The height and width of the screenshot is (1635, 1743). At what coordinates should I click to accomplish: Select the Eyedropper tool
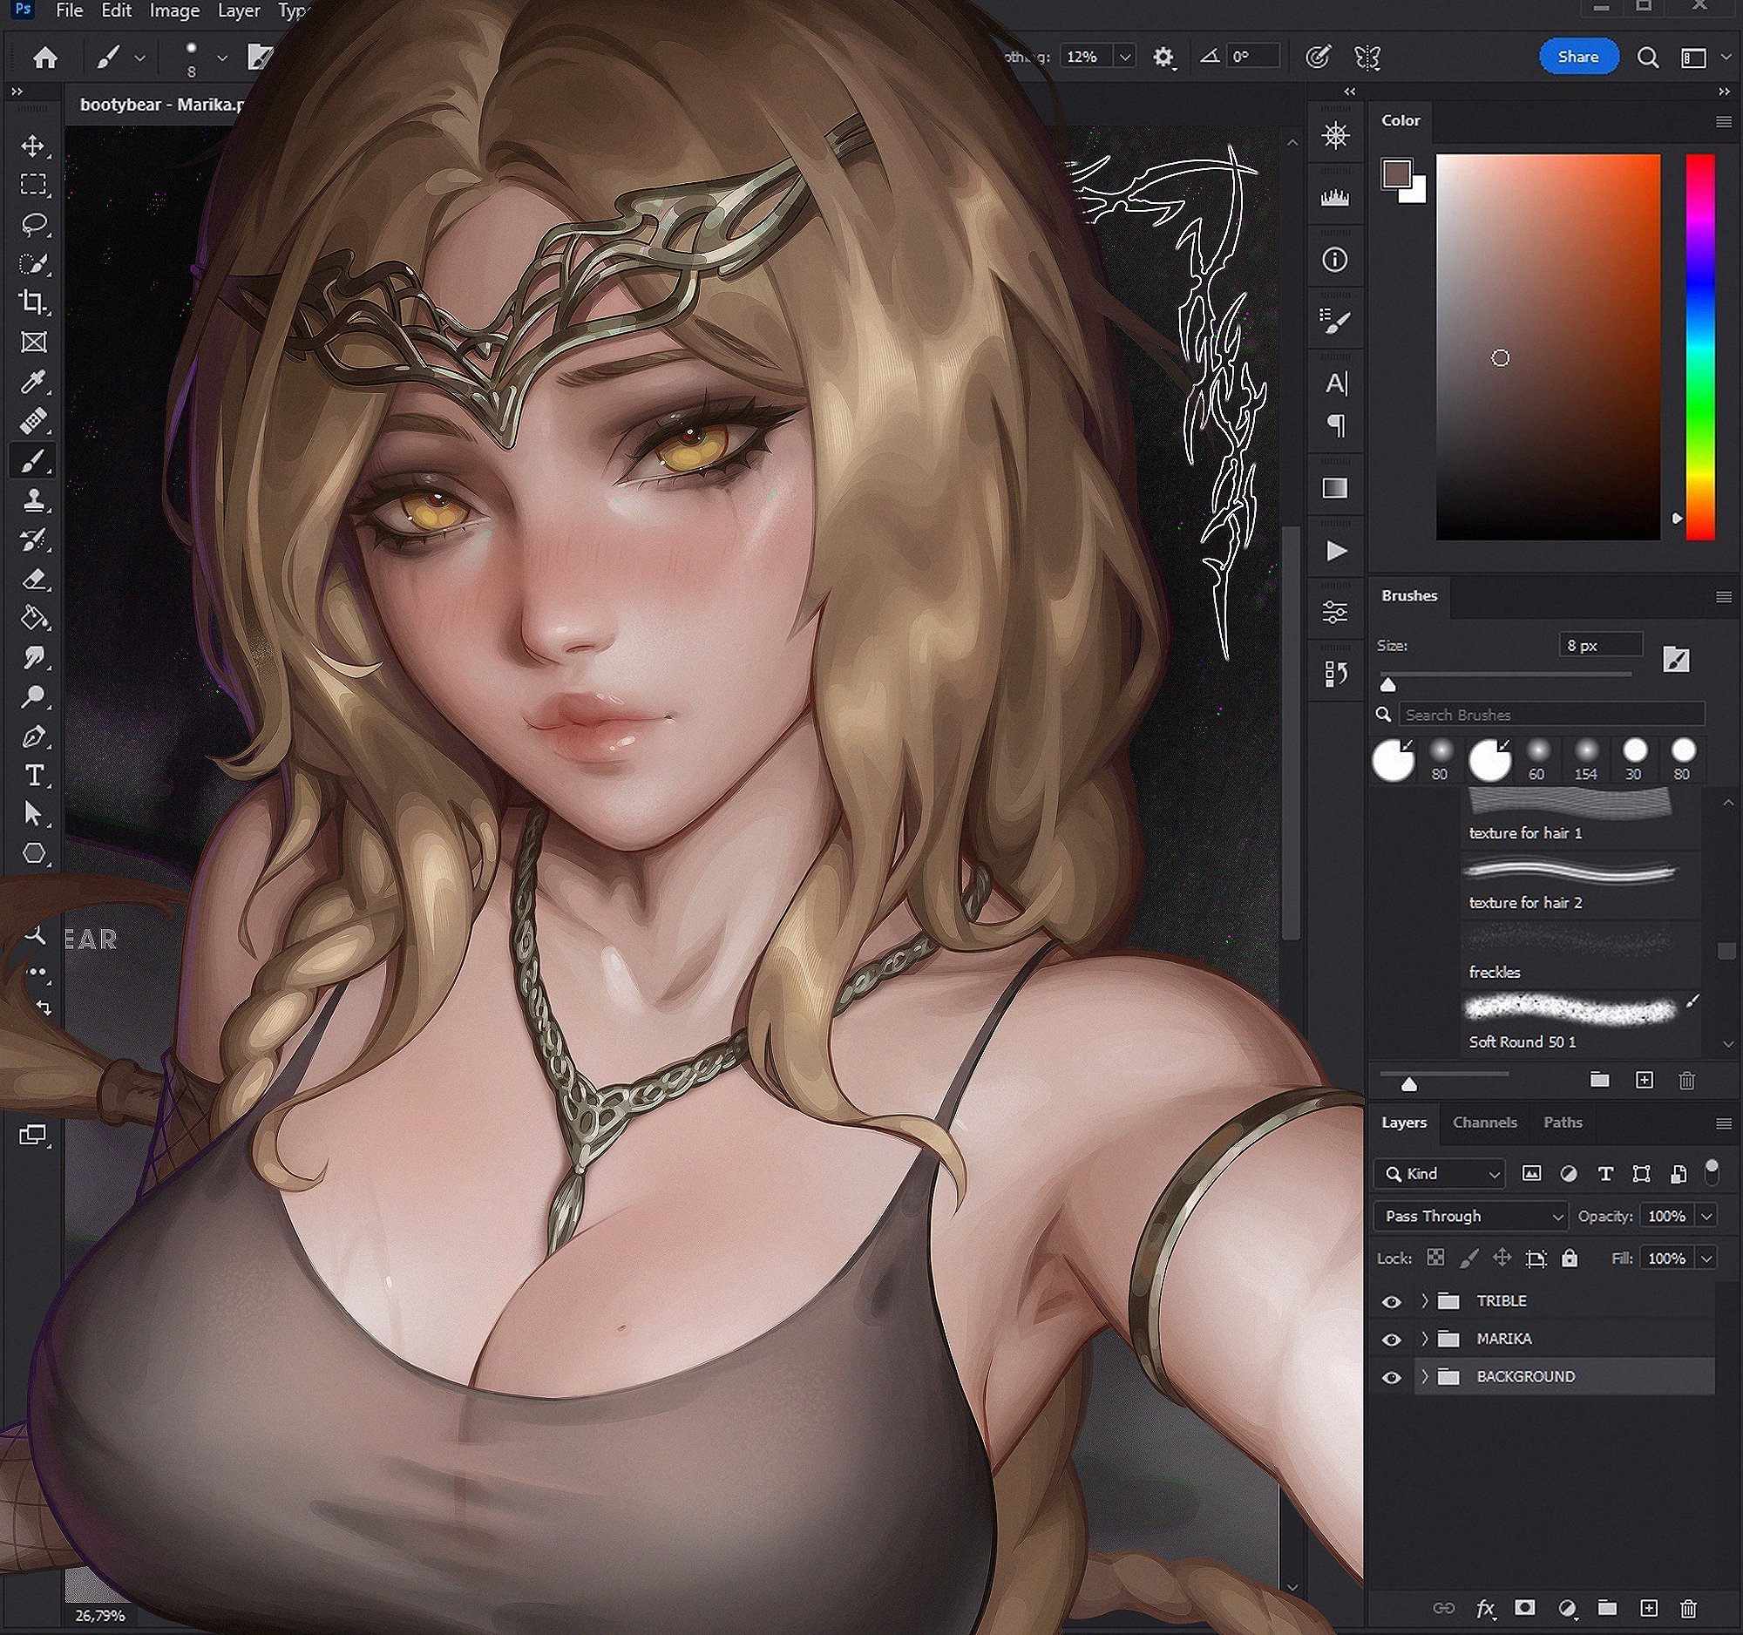33,382
